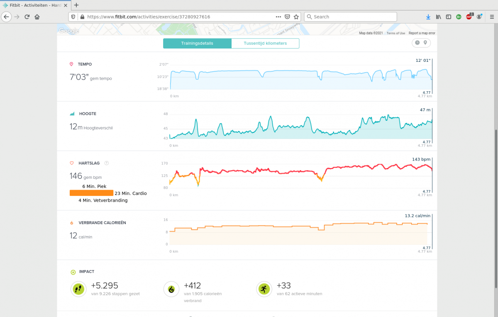
Task: Open the Firefox Library menu
Action: tap(439, 17)
